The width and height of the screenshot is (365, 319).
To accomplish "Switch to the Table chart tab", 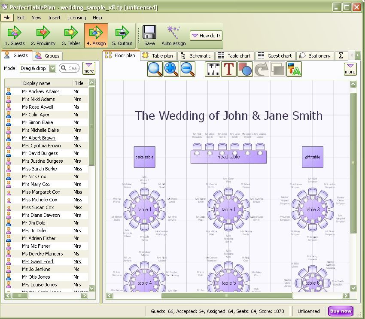I will coord(234,56).
